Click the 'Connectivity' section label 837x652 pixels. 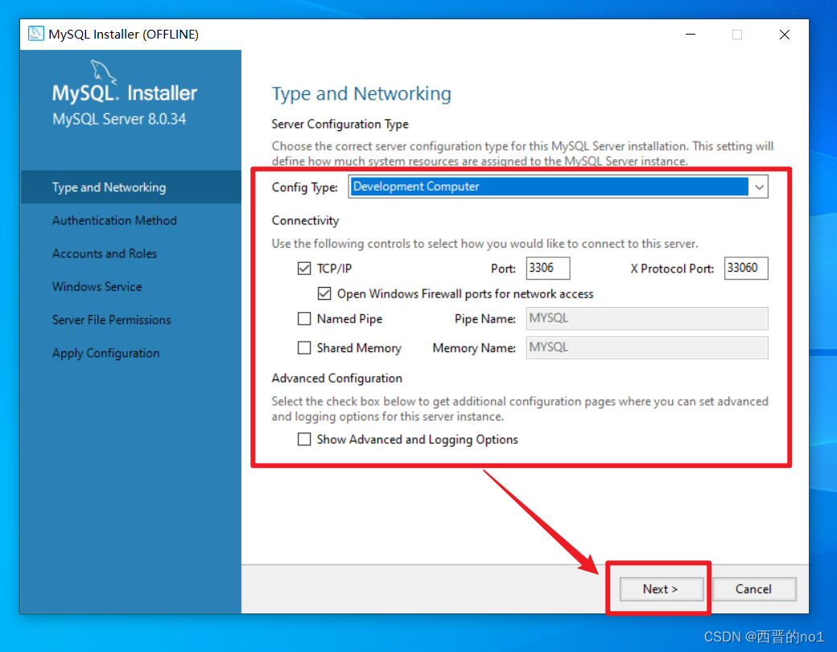pyautogui.click(x=305, y=220)
